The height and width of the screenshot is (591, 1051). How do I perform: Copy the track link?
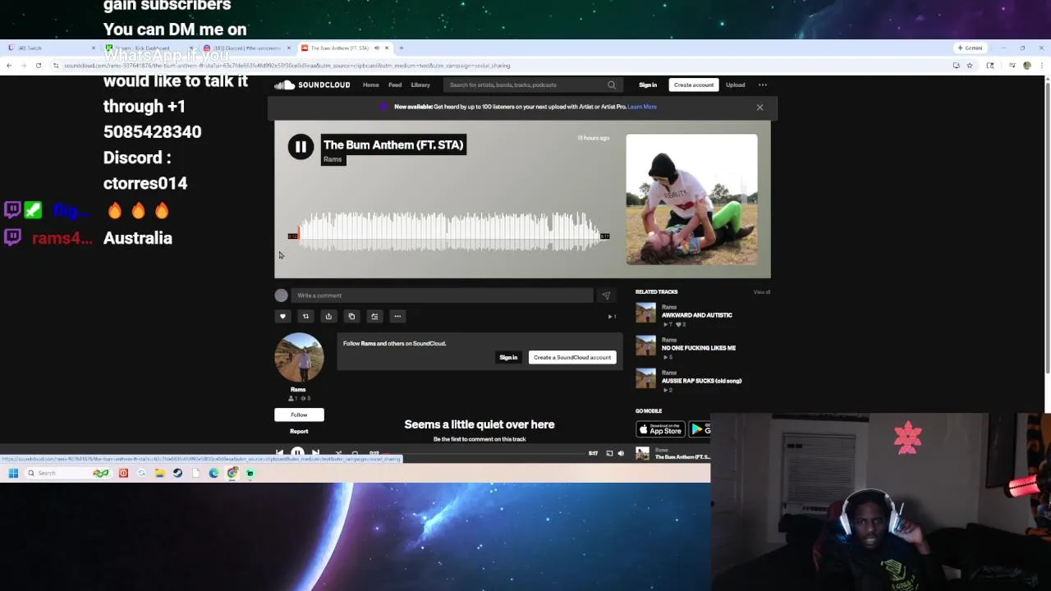[x=351, y=316]
